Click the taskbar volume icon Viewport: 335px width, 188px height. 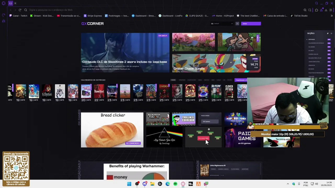pyautogui.click(x=316, y=184)
